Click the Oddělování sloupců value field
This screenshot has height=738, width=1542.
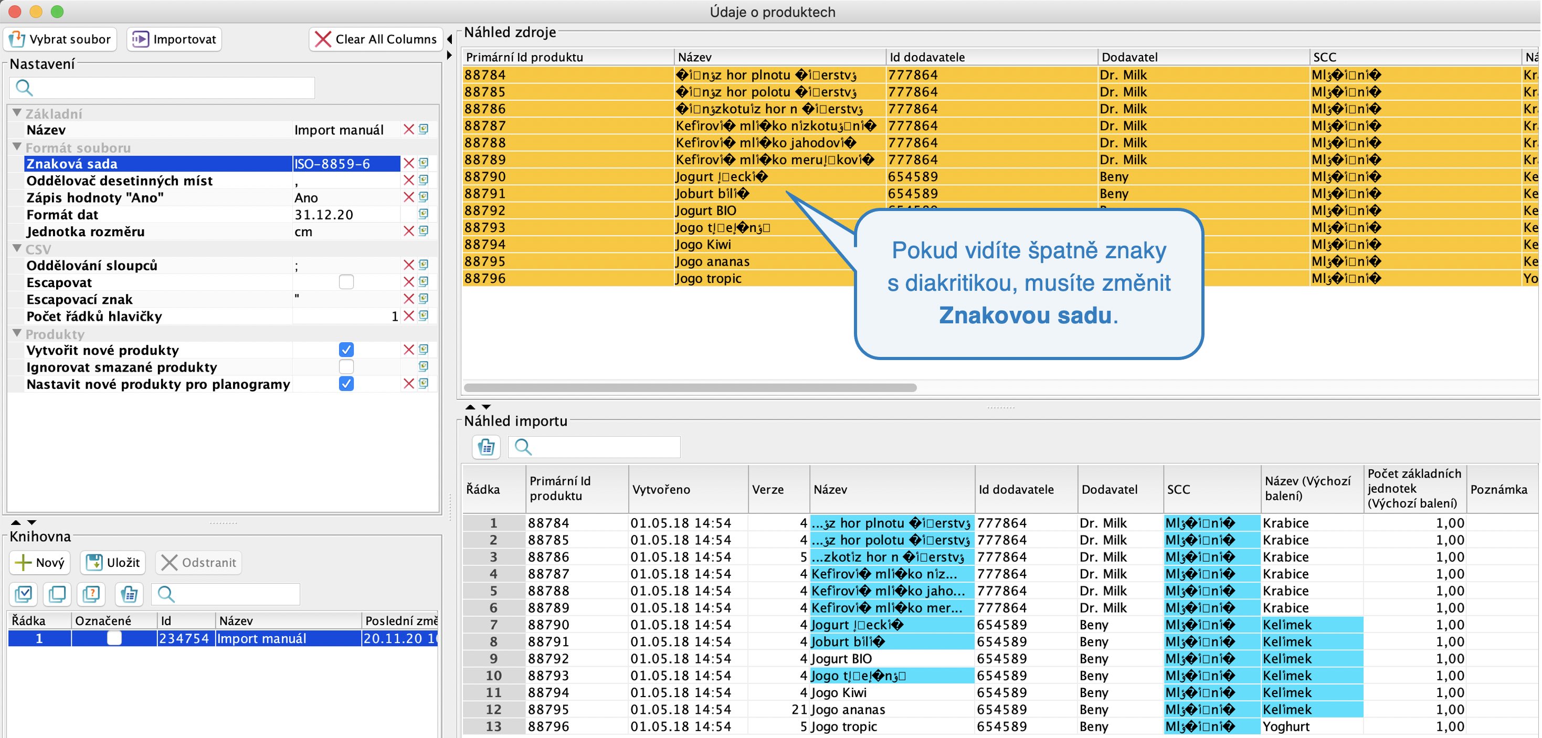(346, 265)
